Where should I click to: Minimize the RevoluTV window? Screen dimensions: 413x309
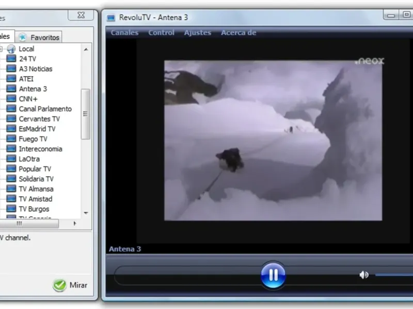tap(391, 15)
